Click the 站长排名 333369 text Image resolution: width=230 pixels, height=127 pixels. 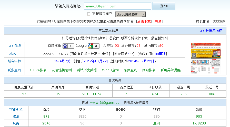coord(211,21)
